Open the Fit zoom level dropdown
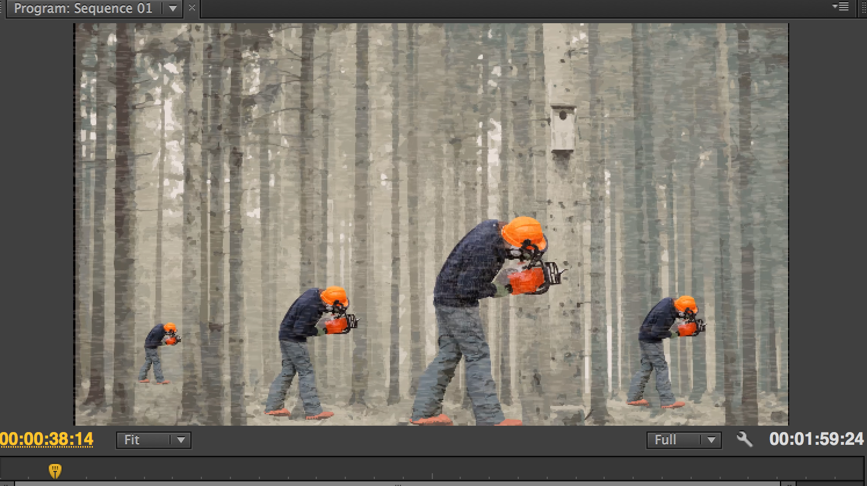Viewport: 867px width, 486px height. pos(153,440)
